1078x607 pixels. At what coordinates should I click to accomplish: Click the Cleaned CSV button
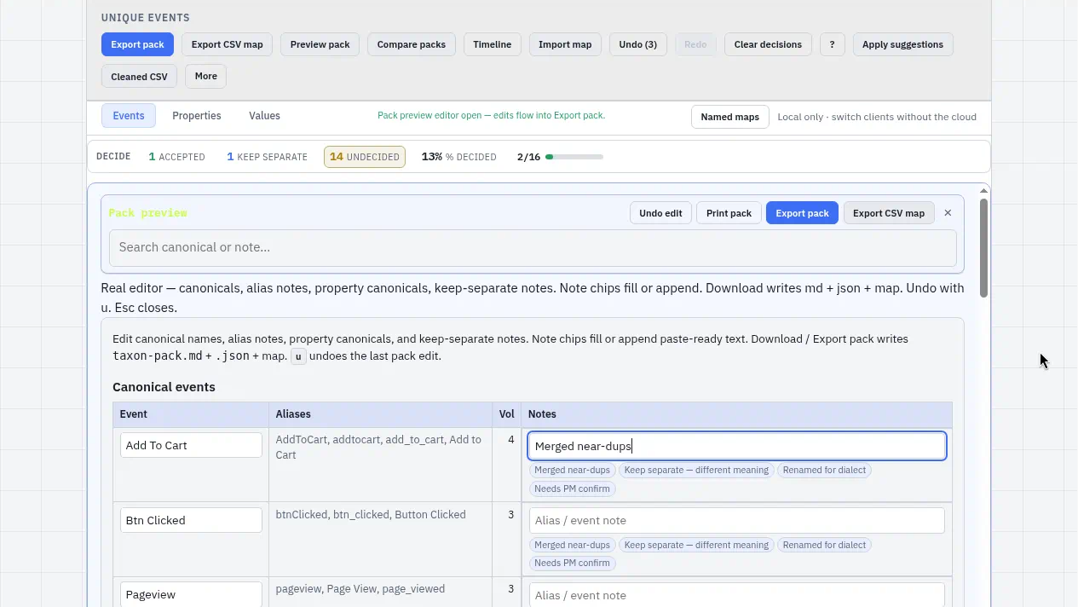pos(139,77)
